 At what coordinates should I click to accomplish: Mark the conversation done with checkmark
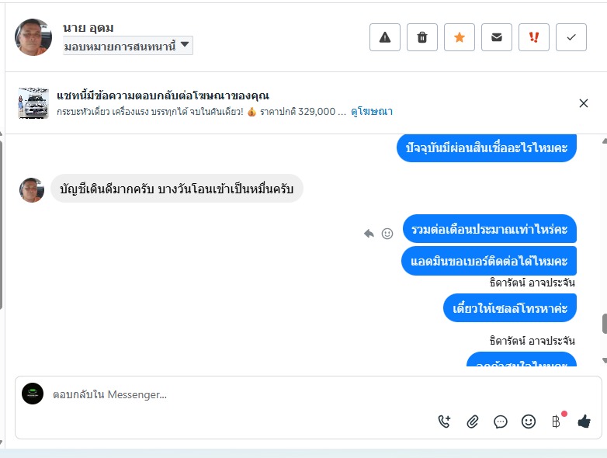571,37
